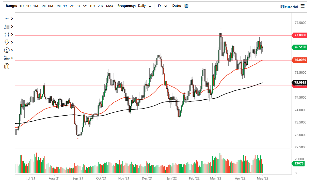Select the rectangle shape tool
310x183 pixels.
(x=7, y=34)
